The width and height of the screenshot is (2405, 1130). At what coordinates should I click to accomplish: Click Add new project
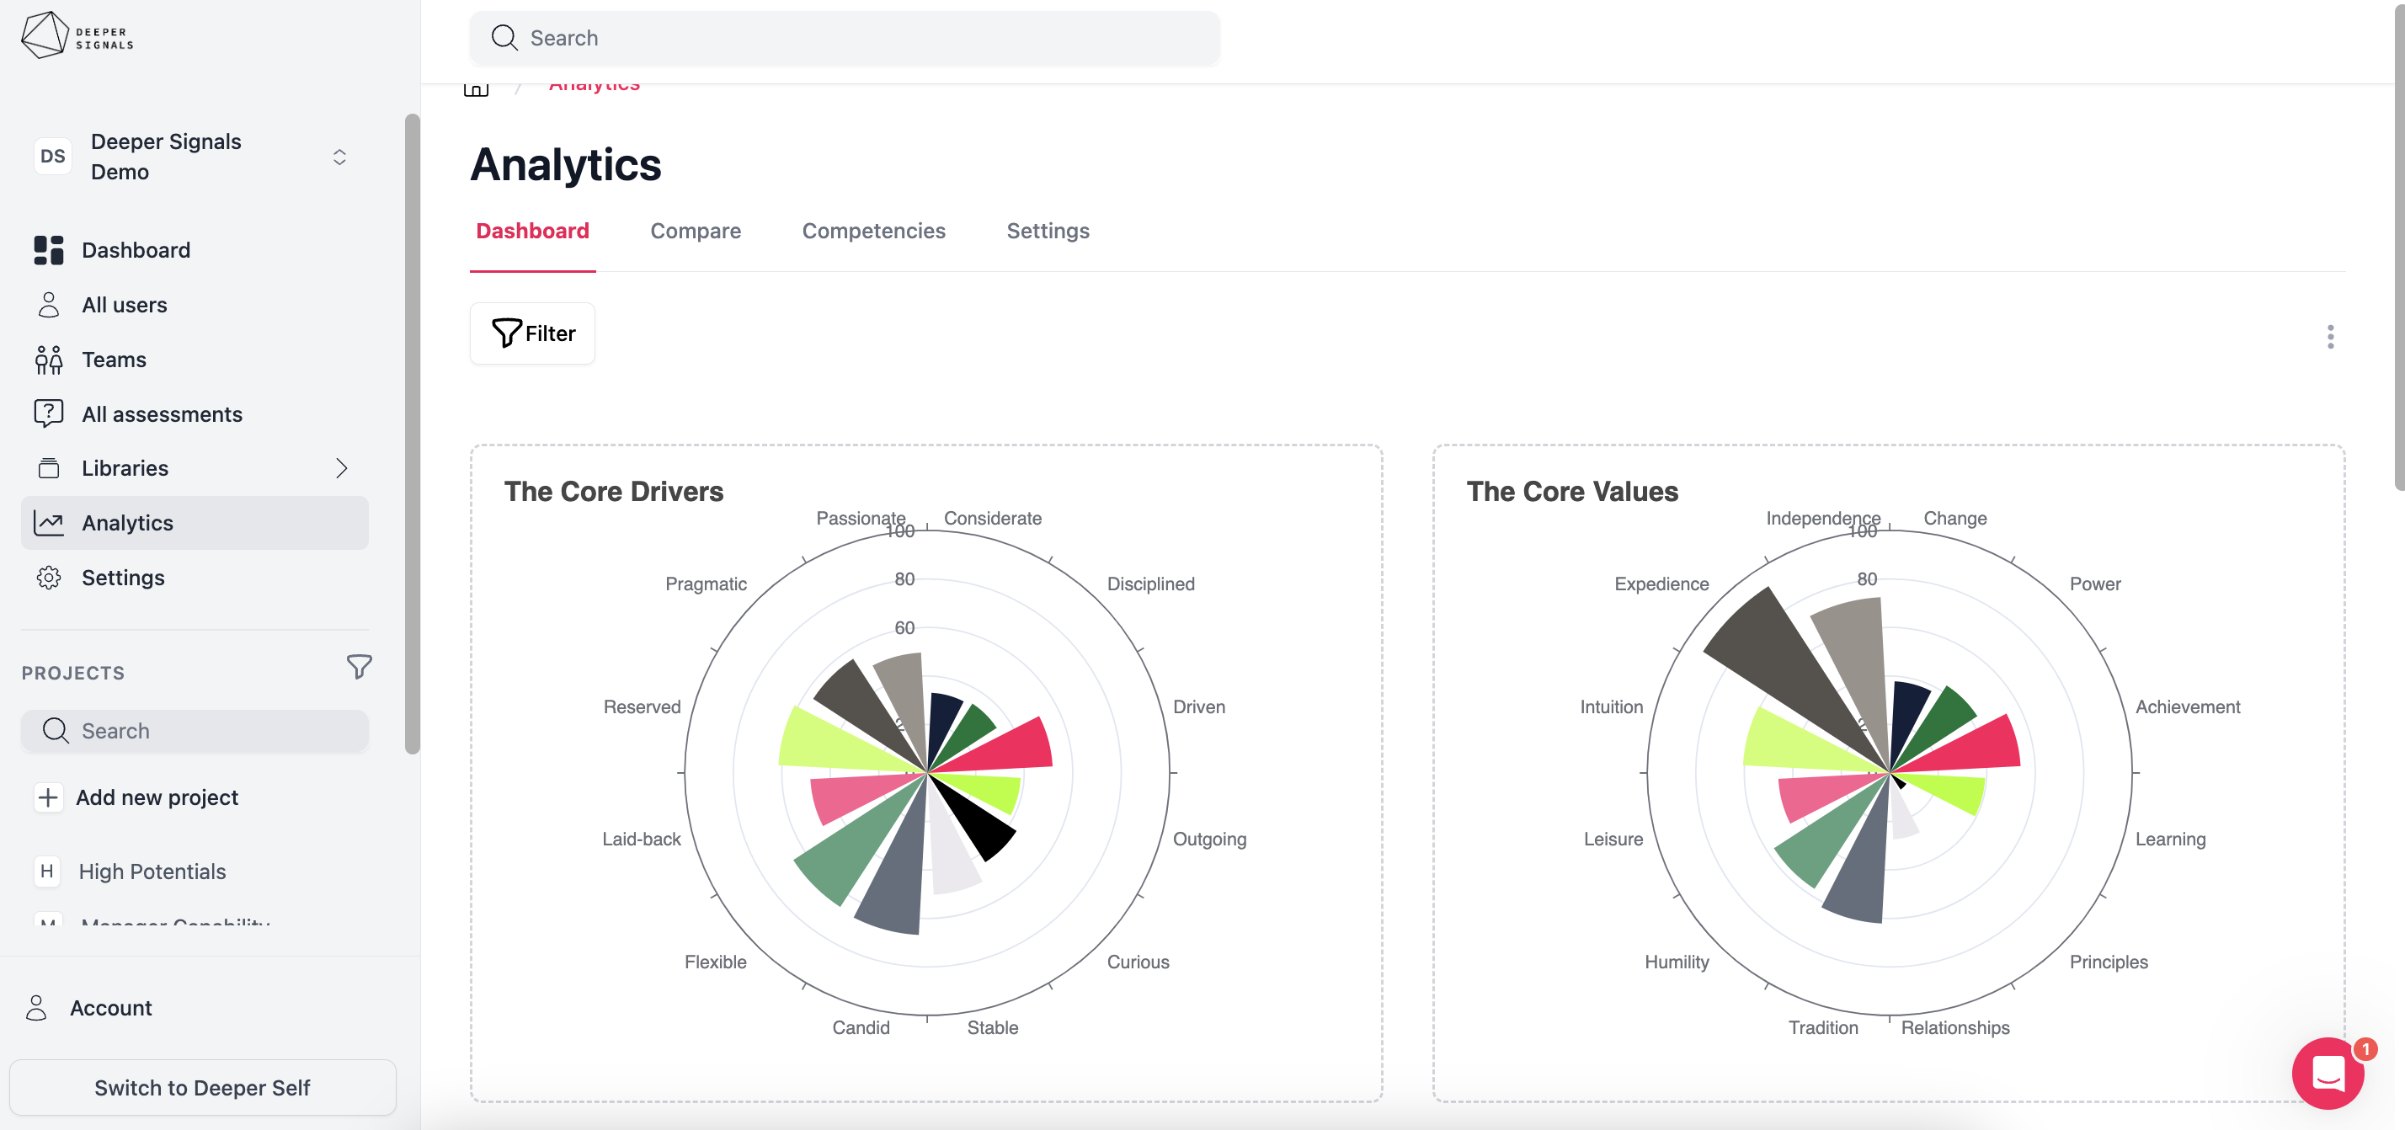[x=157, y=797]
